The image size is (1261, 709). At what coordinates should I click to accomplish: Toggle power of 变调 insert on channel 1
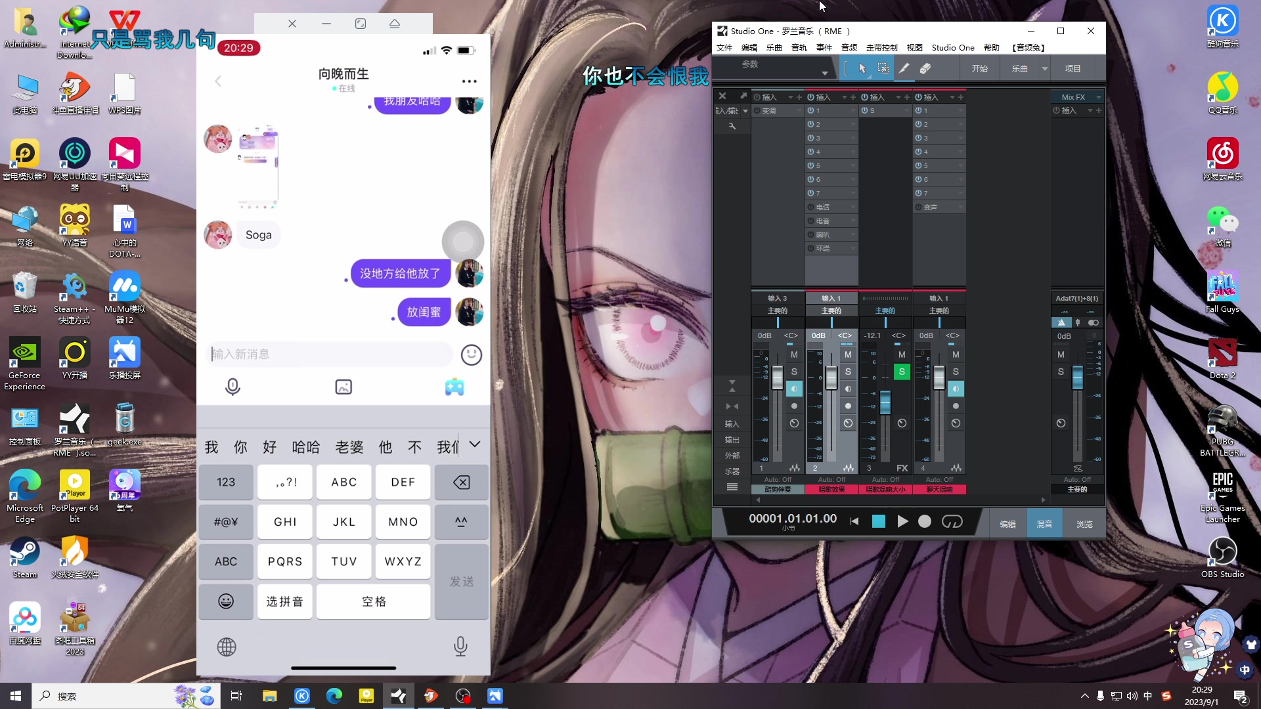757,110
